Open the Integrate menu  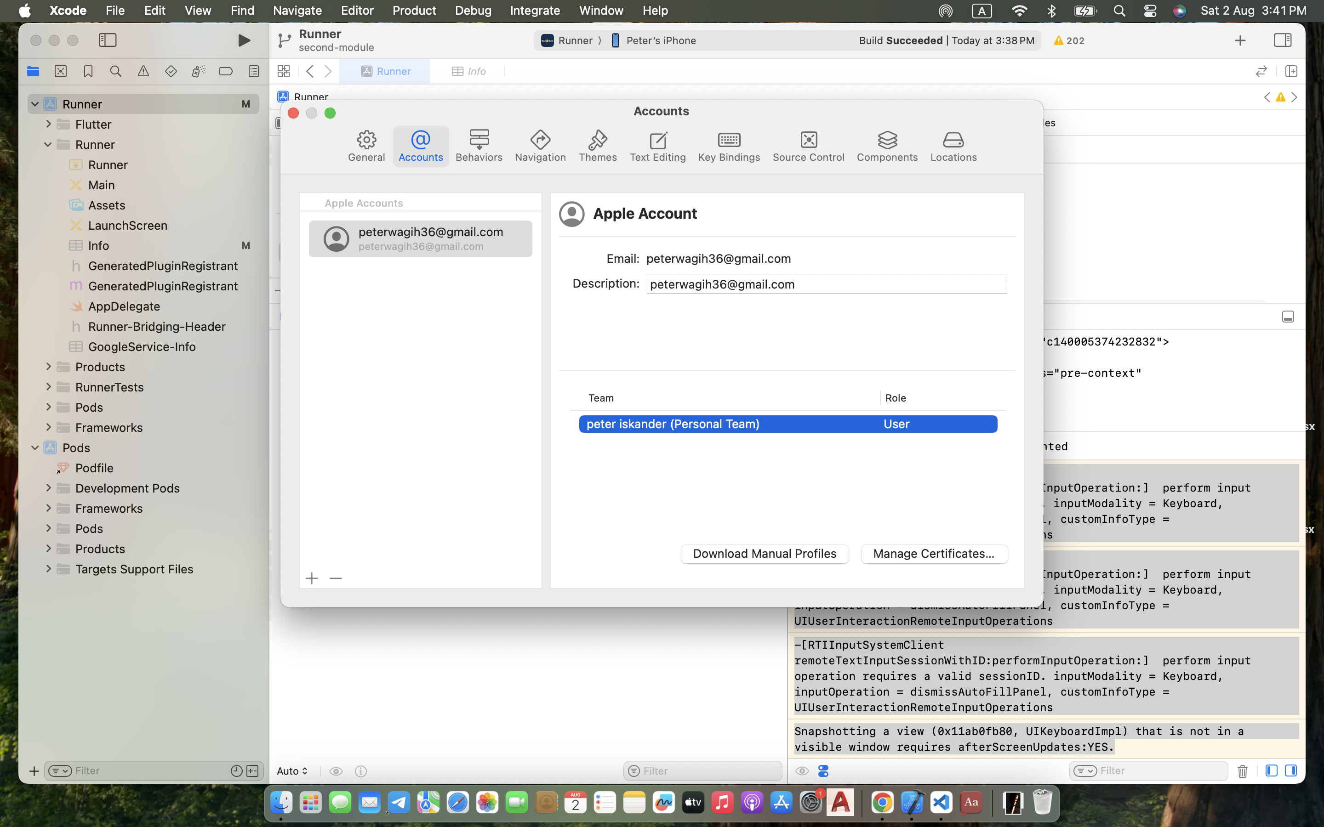[x=535, y=11]
